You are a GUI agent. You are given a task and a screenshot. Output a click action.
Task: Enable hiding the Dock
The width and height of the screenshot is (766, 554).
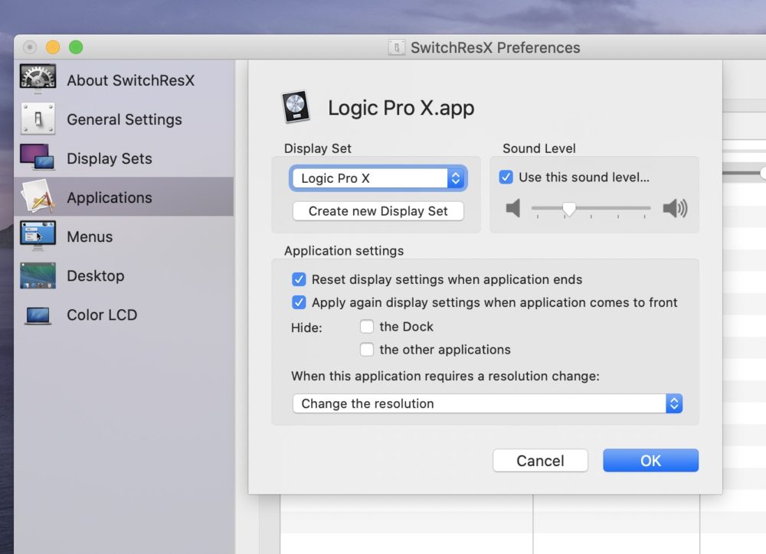[366, 326]
